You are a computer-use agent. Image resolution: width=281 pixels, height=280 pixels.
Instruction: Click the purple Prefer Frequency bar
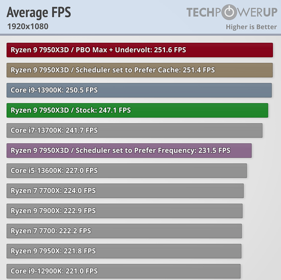tap(129, 150)
